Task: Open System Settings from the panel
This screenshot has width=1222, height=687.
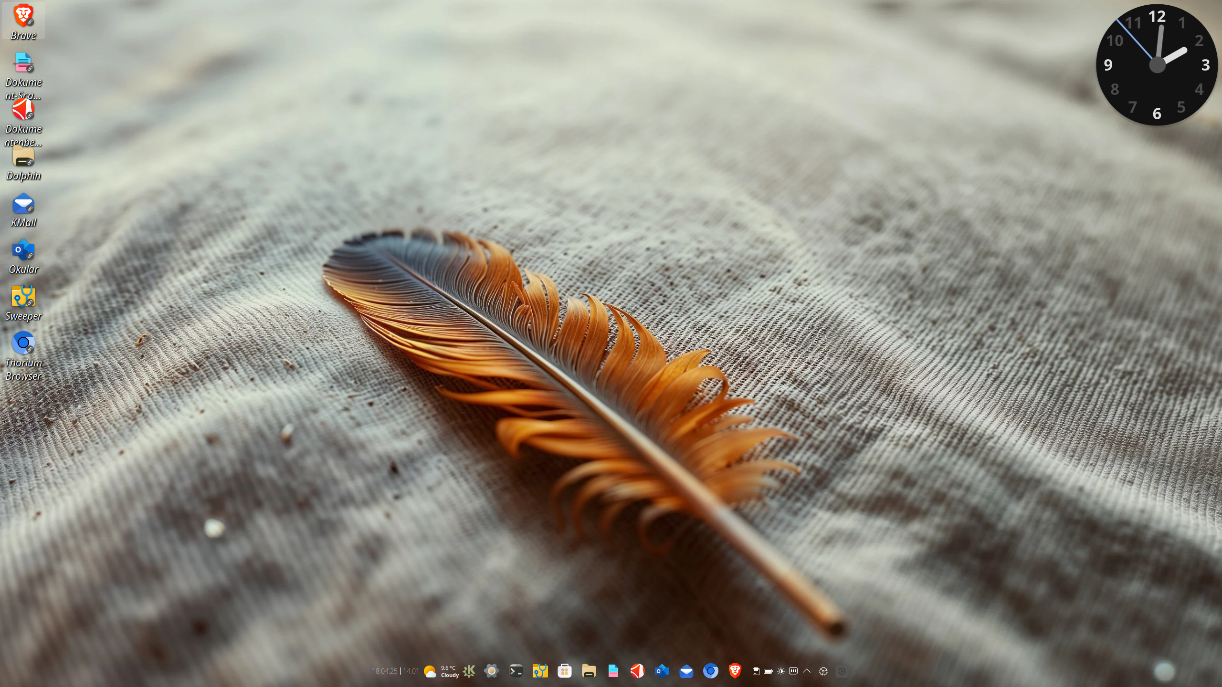Action: pos(491,671)
